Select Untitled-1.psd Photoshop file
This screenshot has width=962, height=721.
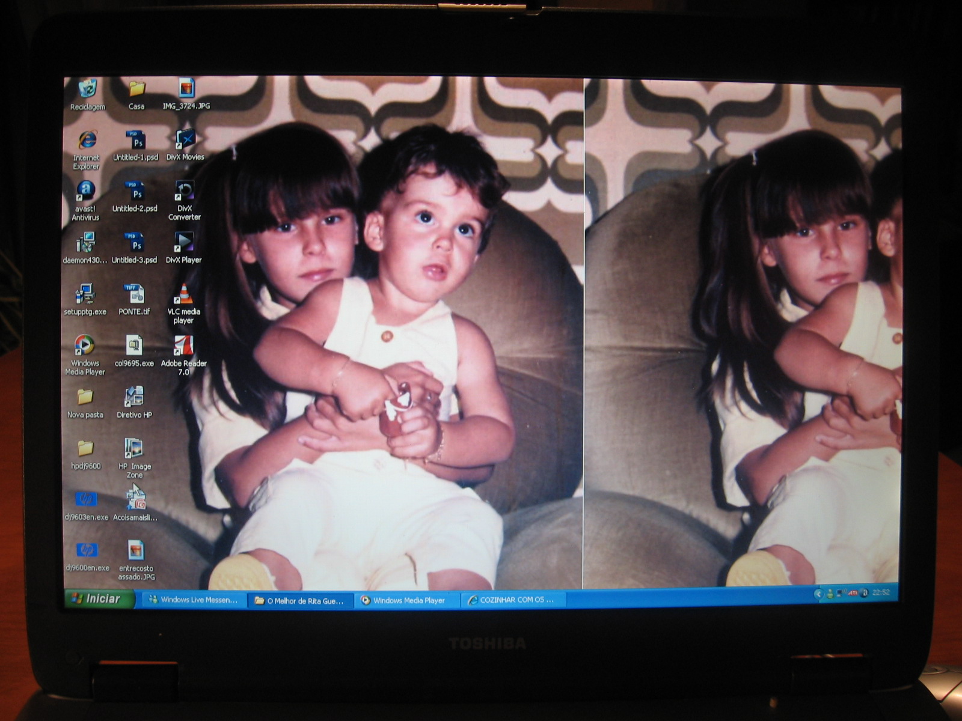135,146
